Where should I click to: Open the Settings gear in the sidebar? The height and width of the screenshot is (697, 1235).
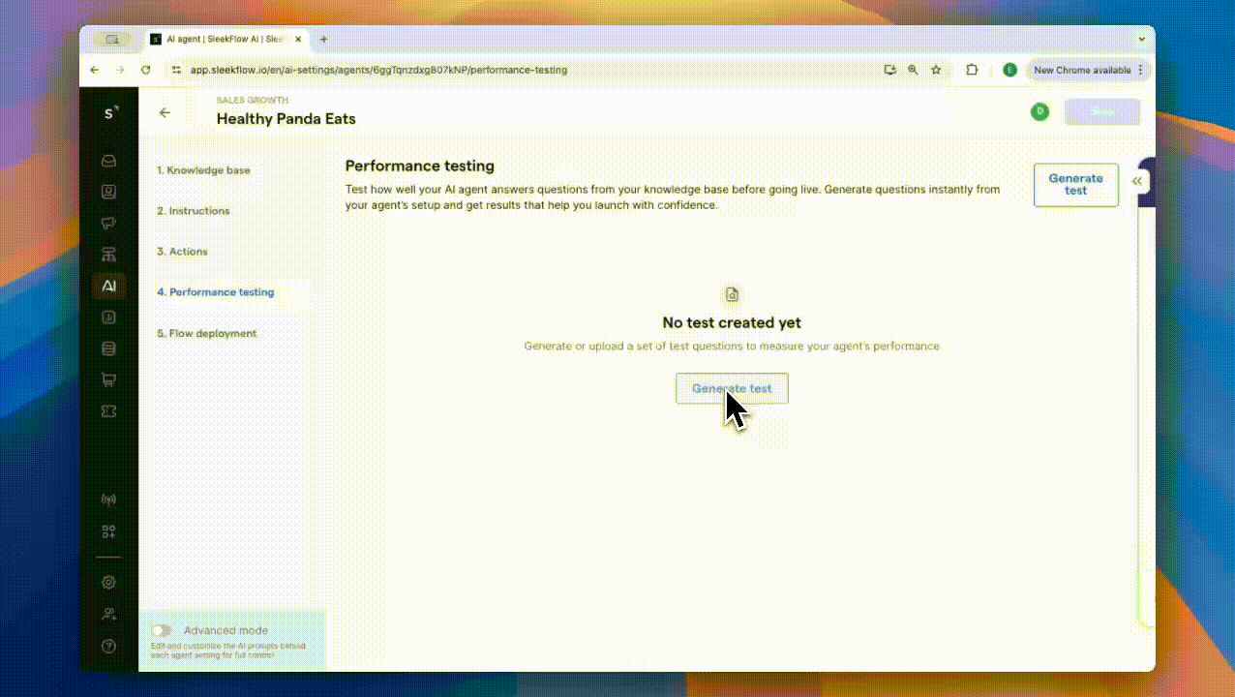[108, 582]
